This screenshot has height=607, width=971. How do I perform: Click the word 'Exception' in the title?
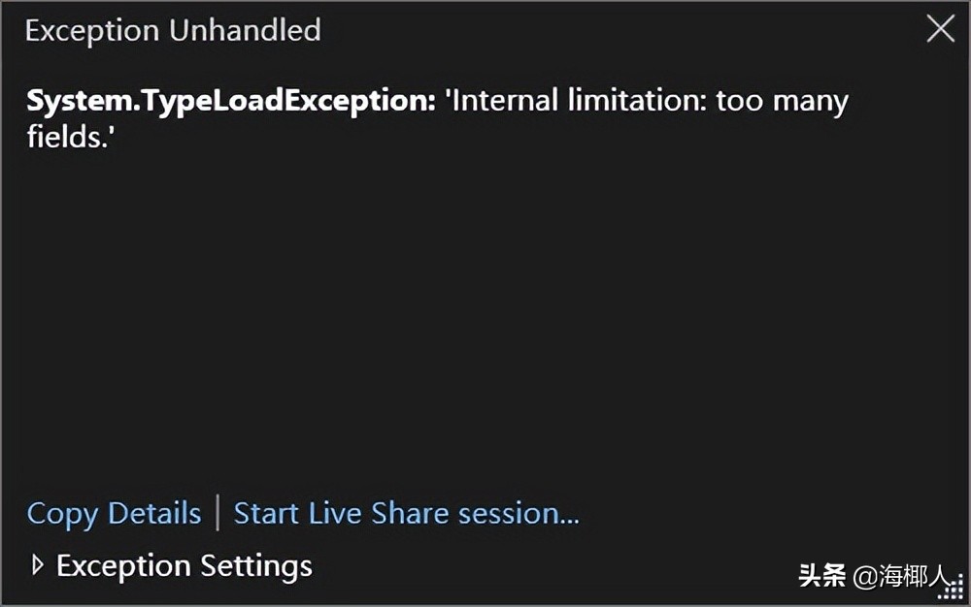click(x=93, y=31)
